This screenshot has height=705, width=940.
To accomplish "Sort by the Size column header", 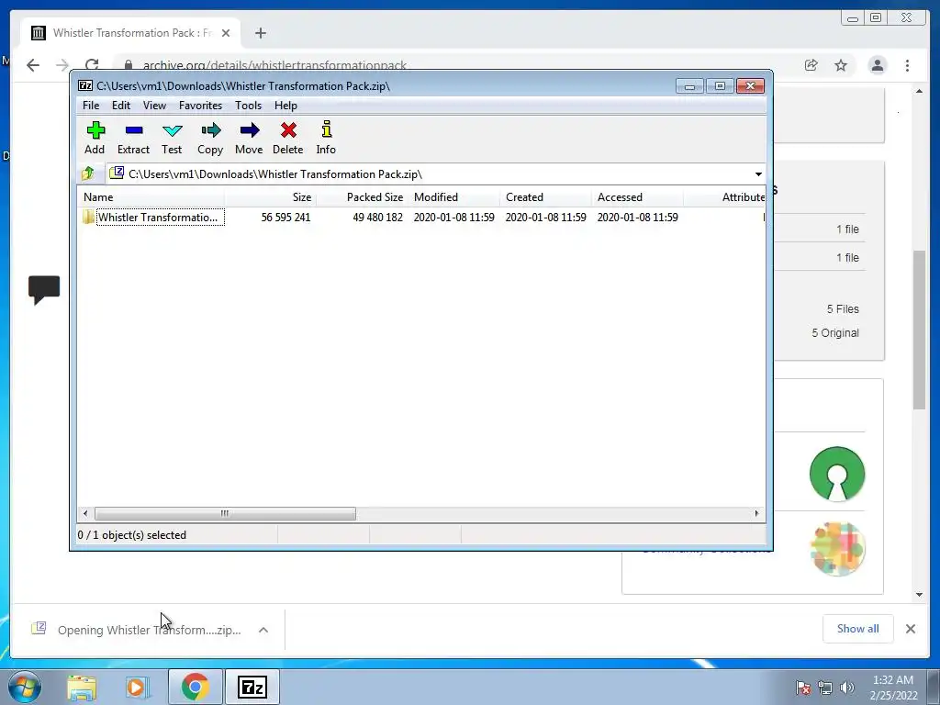I will [270, 197].
